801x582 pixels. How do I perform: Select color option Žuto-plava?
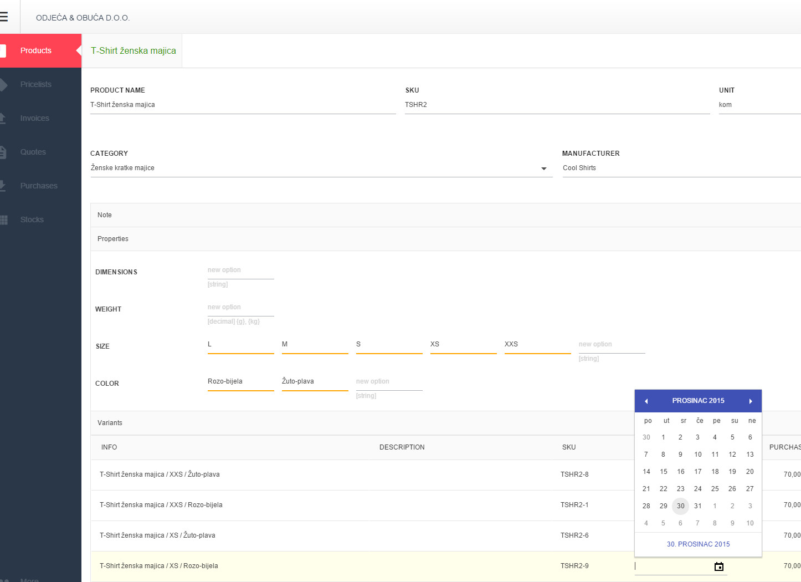(315, 382)
